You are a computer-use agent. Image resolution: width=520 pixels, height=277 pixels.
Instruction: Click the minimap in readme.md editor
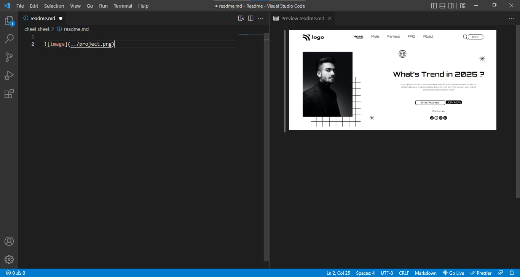coord(251,35)
